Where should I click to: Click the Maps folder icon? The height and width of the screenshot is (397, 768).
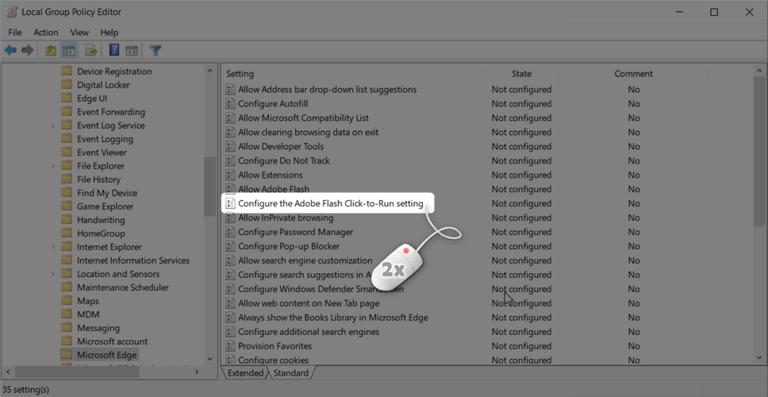(x=67, y=301)
